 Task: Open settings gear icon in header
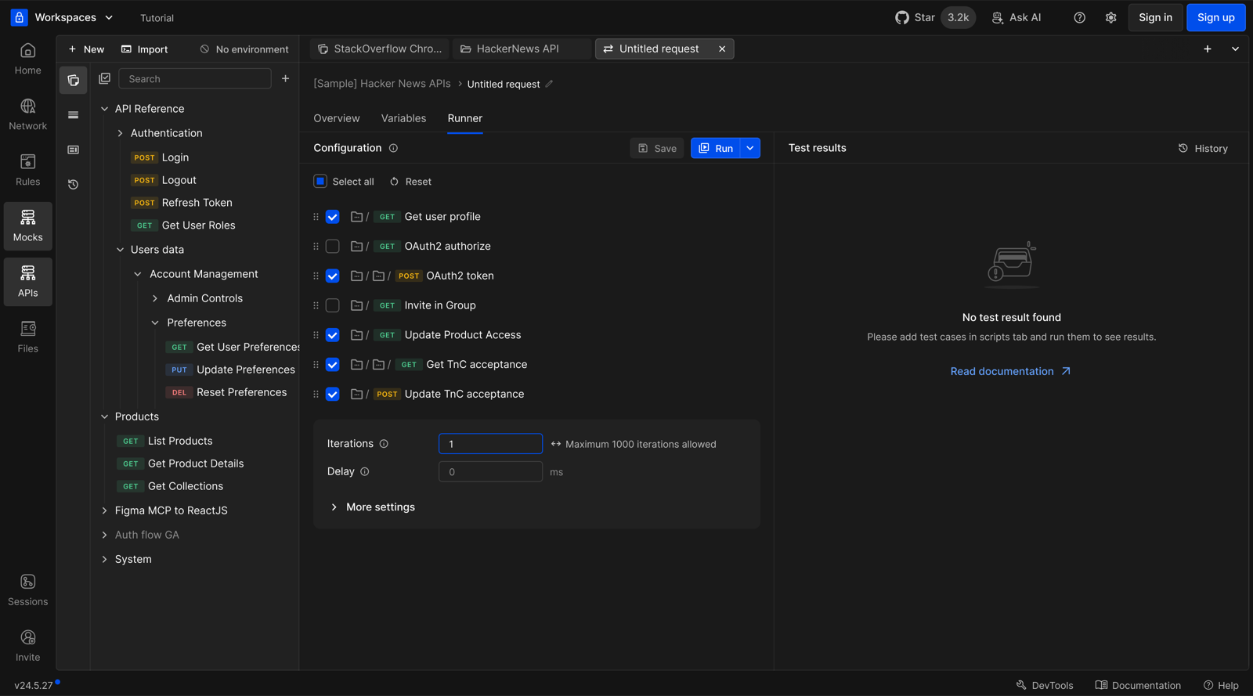coord(1111,17)
